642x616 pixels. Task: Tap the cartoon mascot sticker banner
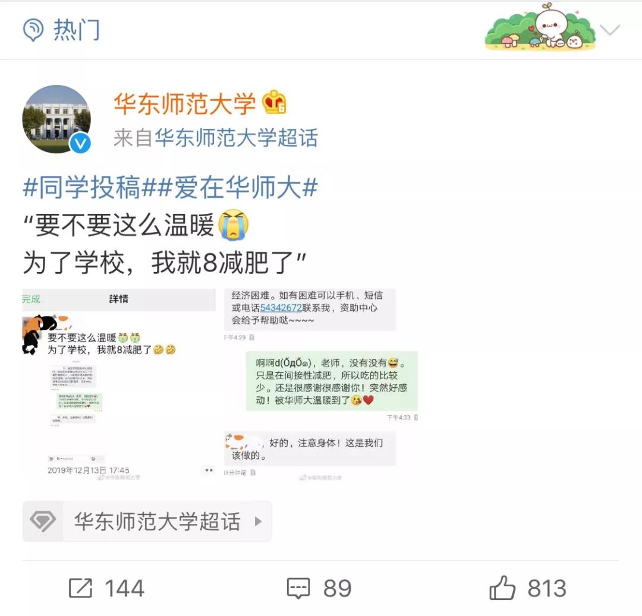point(540,27)
